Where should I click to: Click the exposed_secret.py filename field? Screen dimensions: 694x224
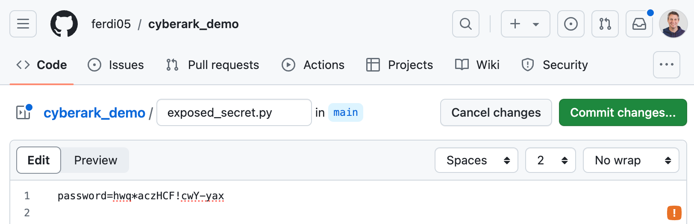point(234,112)
